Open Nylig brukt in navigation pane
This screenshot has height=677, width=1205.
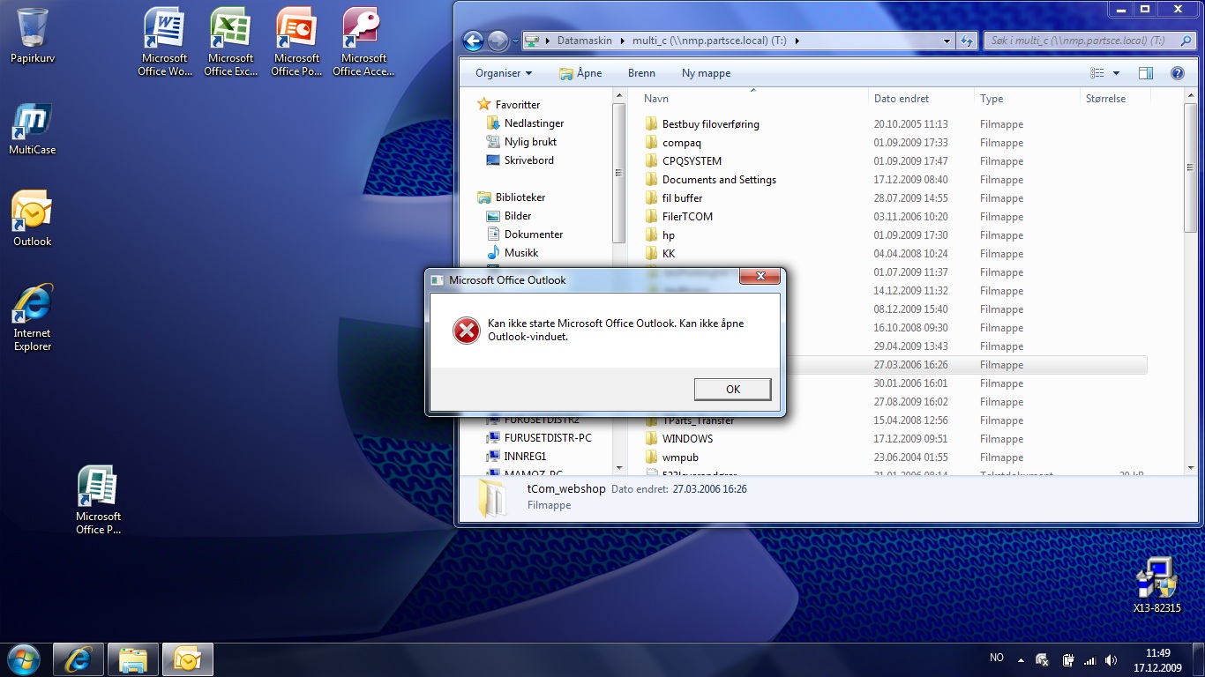(520, 142)
